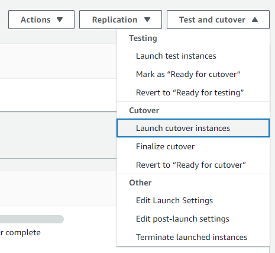Collapse menu using Test and cutover up-arrow
Screen dimensions: 275x253
coord(255,20)
